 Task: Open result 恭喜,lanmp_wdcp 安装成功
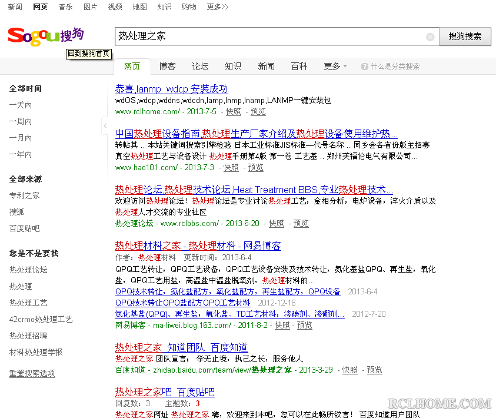[171, 89]
